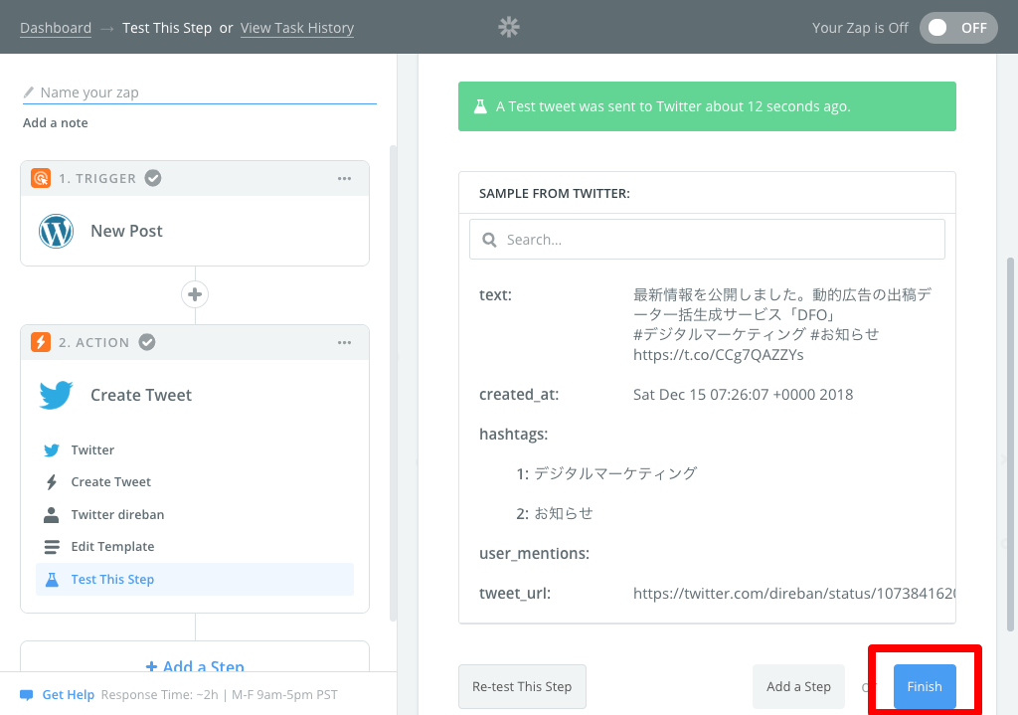Click Add a note

(56, 122)
